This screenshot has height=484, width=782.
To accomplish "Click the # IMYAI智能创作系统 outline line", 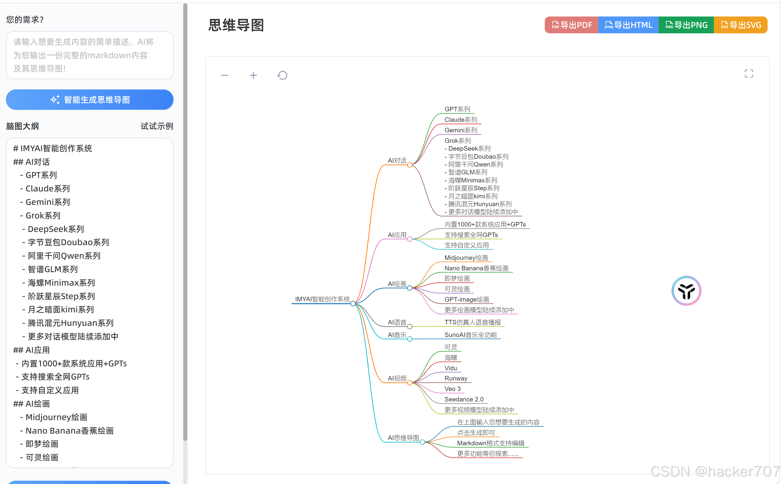I will pyautogui.click(x=53, y=148).
